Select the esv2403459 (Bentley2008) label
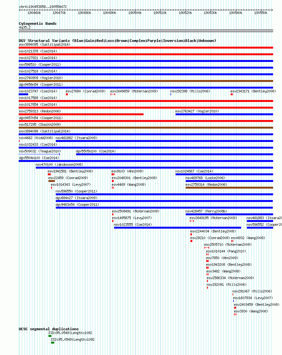Image resolution: width=282 pixels, height=355 pixels. (256, 305)
